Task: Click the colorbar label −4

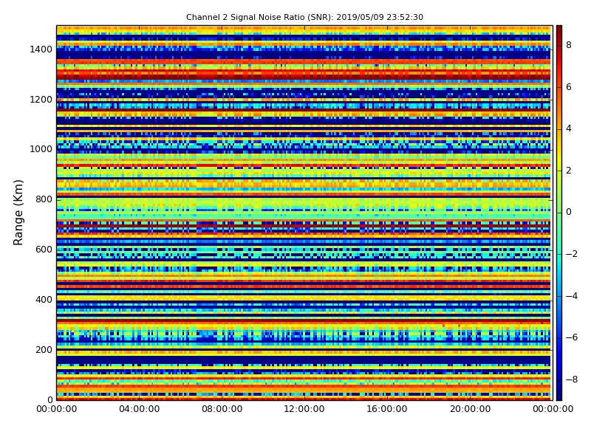Action: [x=572, y=296]
